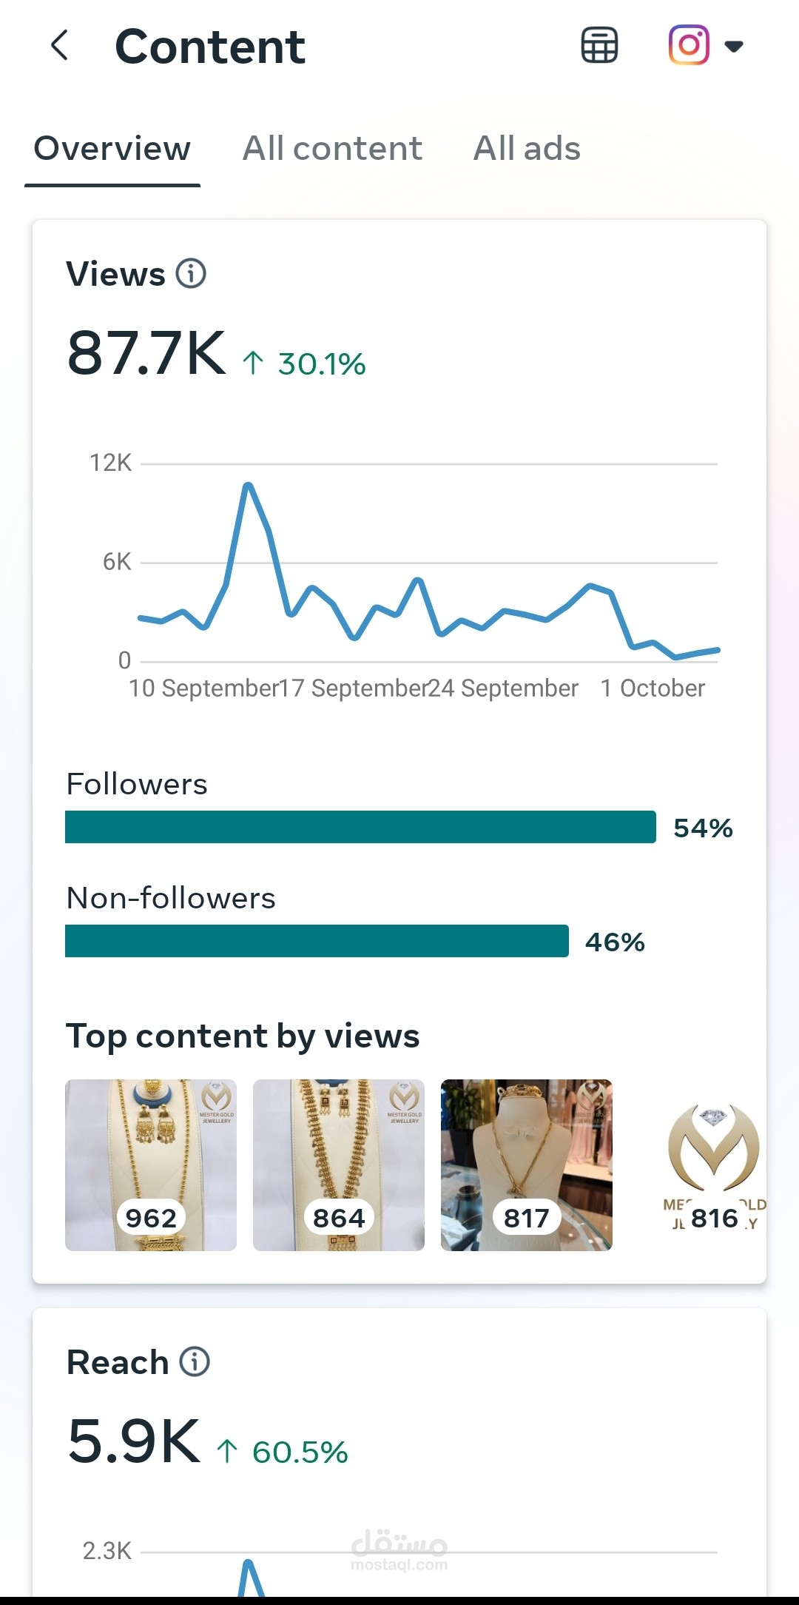Switch to the Overview tab
799x1605 pixels.
112,149
